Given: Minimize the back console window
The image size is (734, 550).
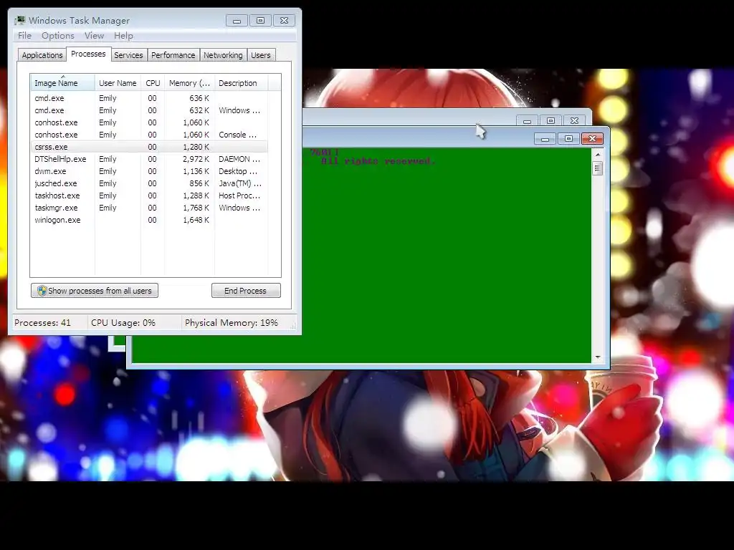Looking at the screenshot, I should tap(527, 120).
